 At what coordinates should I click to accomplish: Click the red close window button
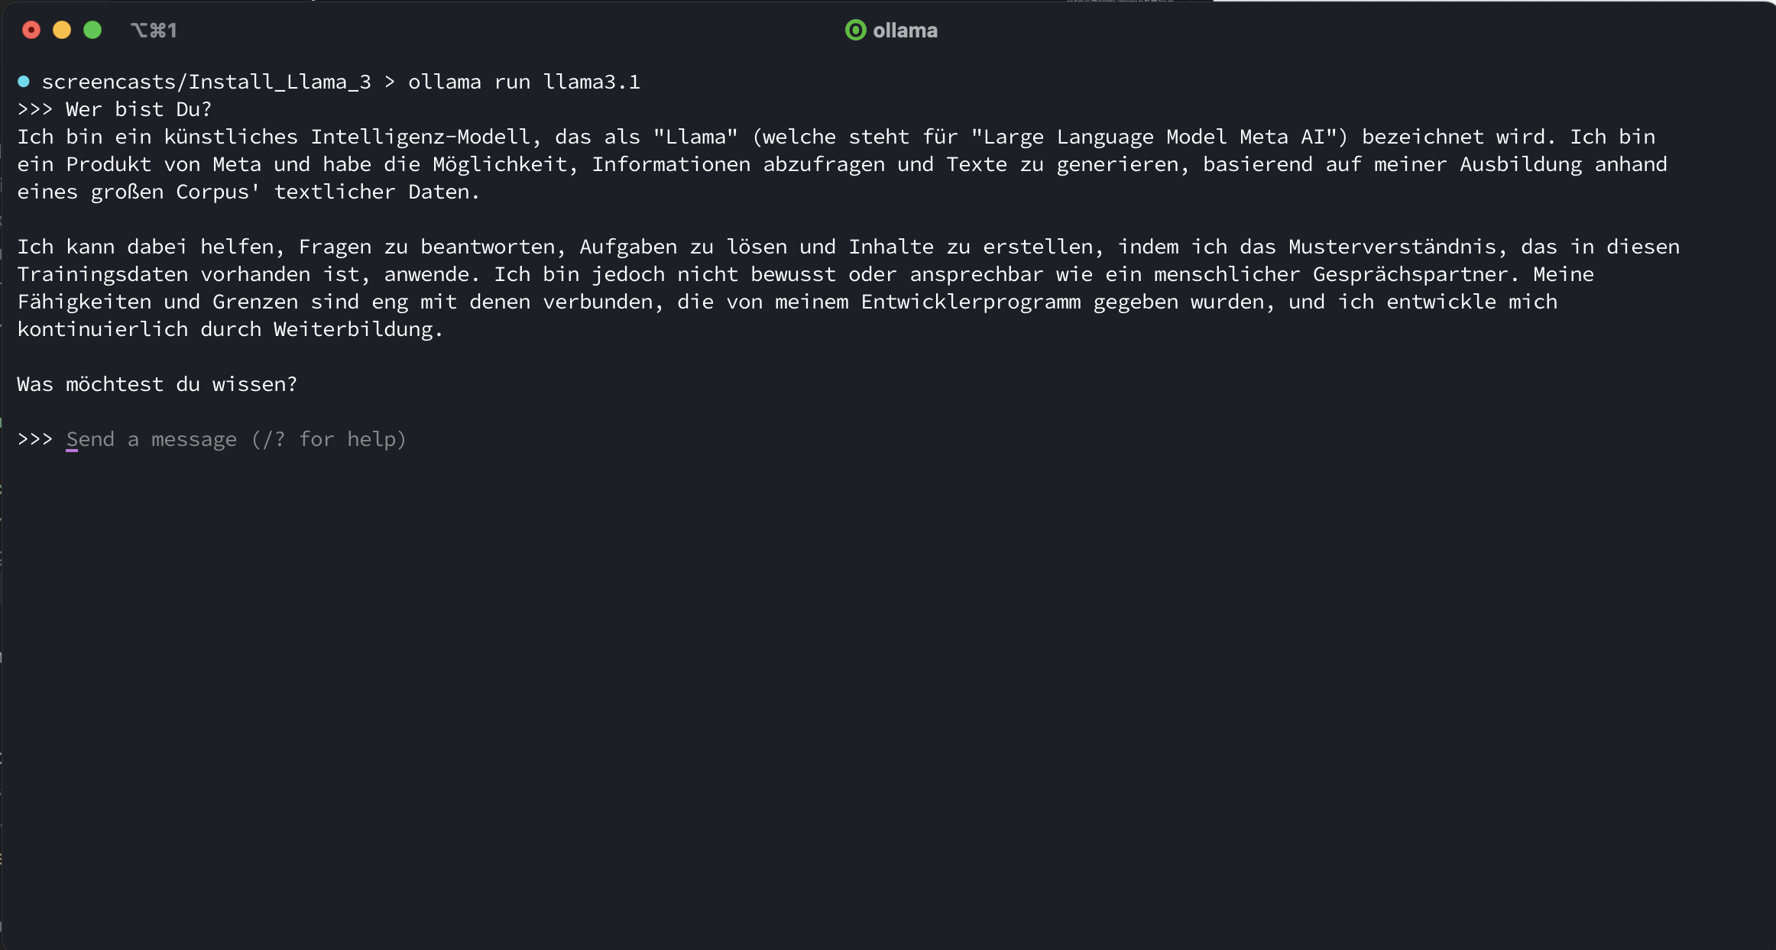(x=31, y=30)
